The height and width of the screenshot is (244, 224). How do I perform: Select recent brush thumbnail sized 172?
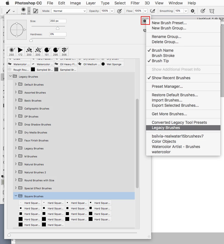(20, 52)
